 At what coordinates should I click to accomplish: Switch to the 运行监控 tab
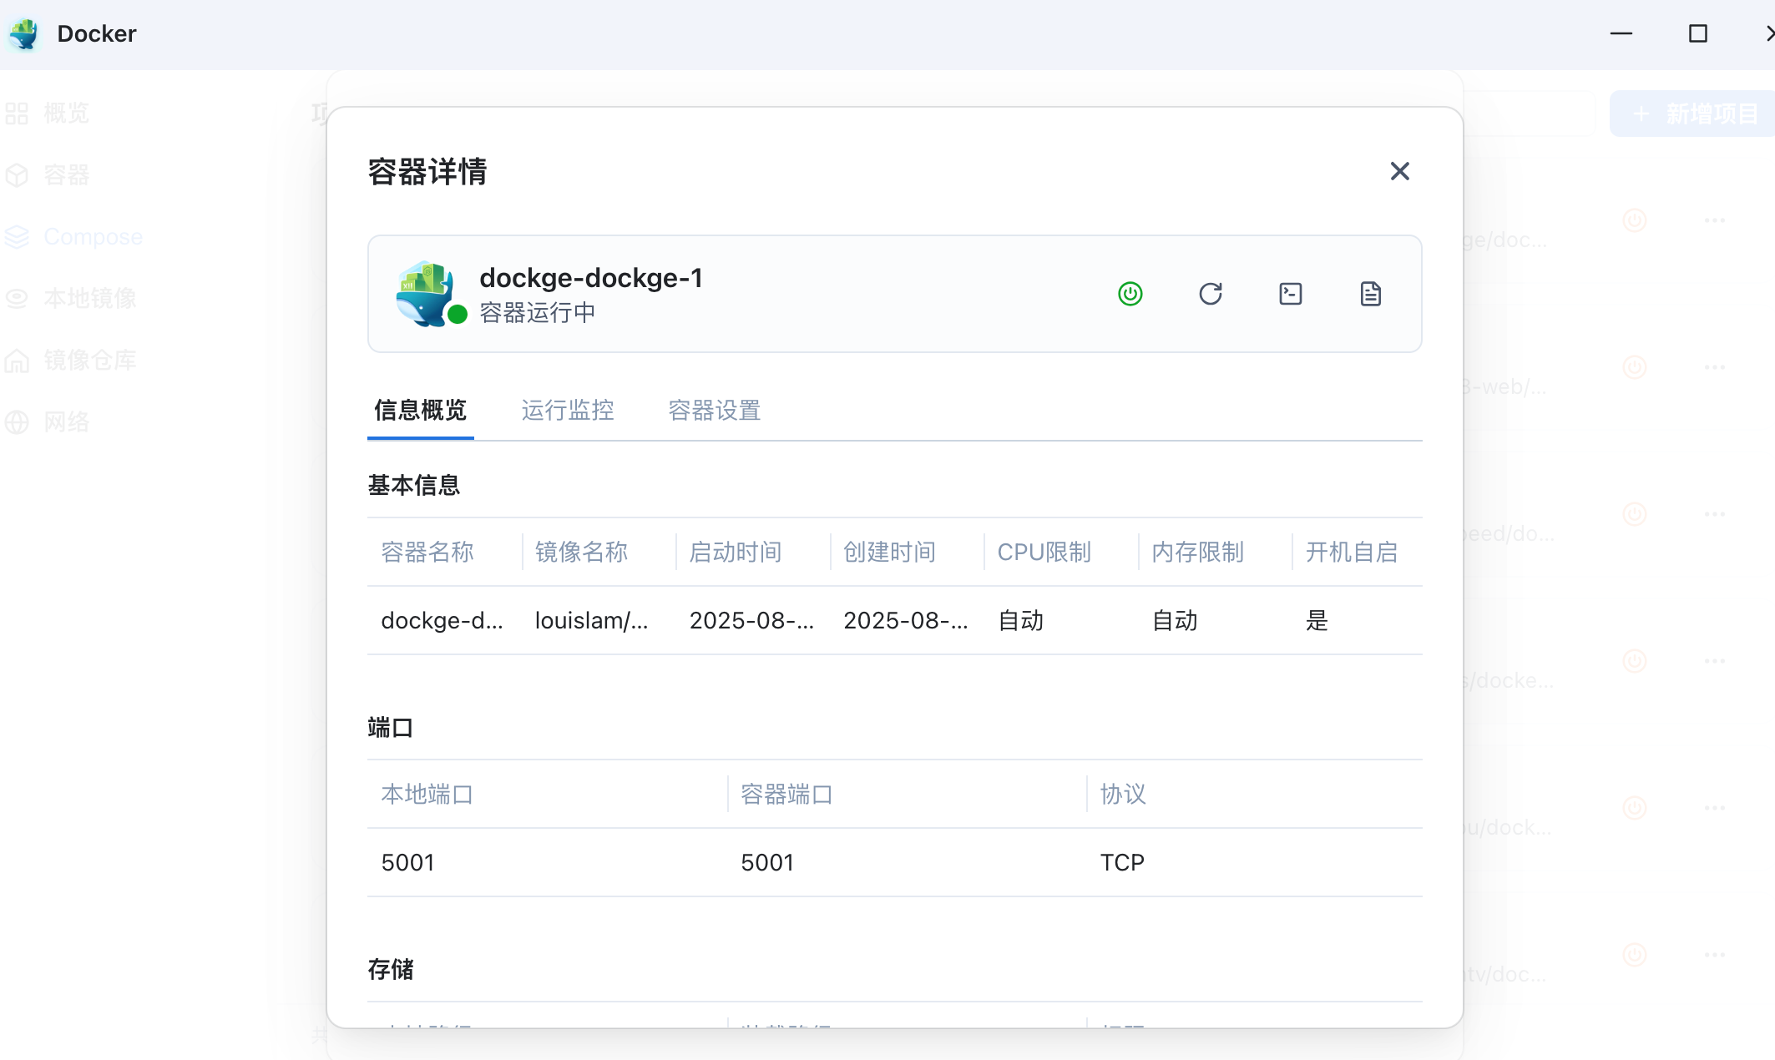pos(568,410)
